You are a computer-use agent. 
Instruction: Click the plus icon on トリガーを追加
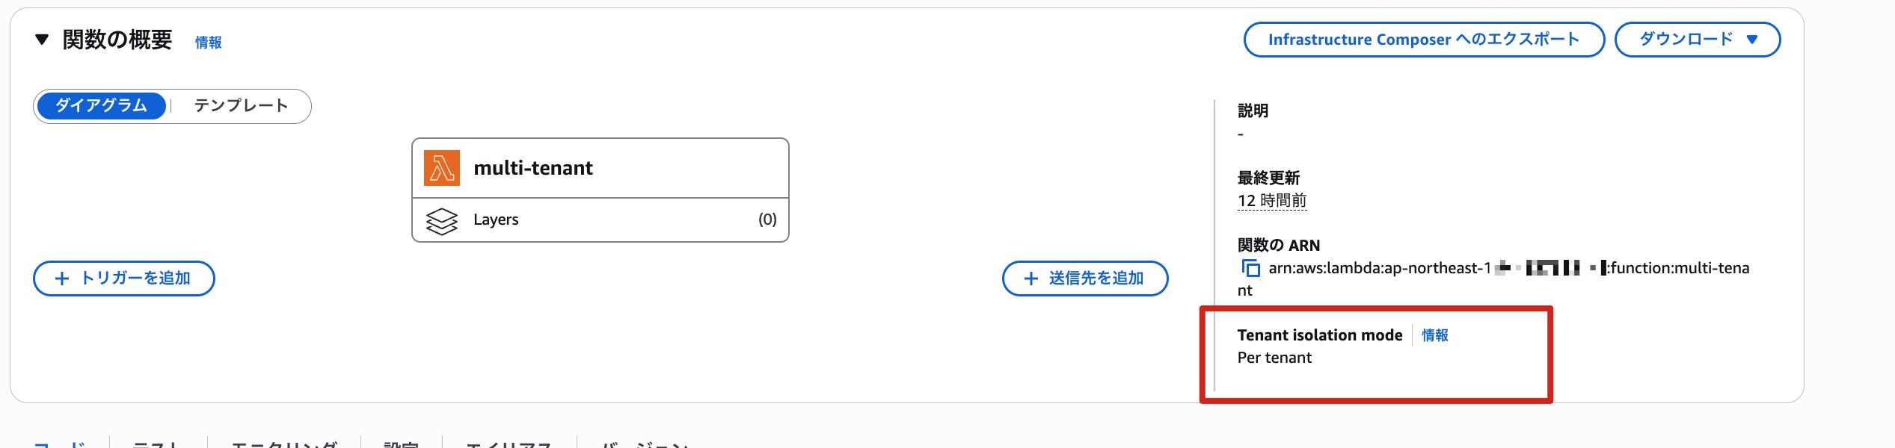tap(62, 279)
